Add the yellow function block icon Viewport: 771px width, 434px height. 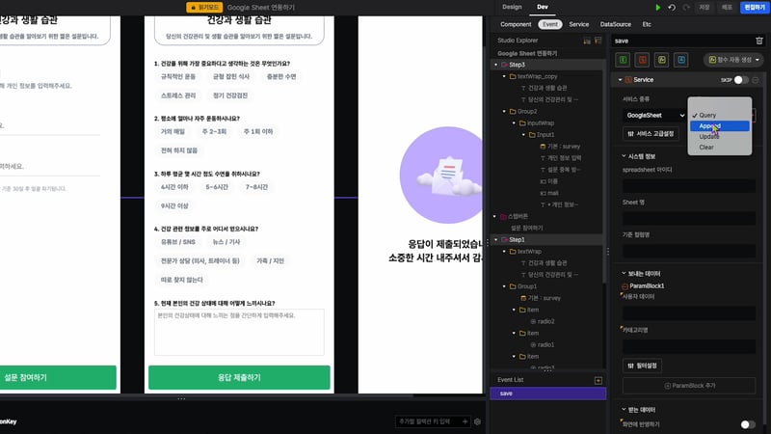click(662, 60)
